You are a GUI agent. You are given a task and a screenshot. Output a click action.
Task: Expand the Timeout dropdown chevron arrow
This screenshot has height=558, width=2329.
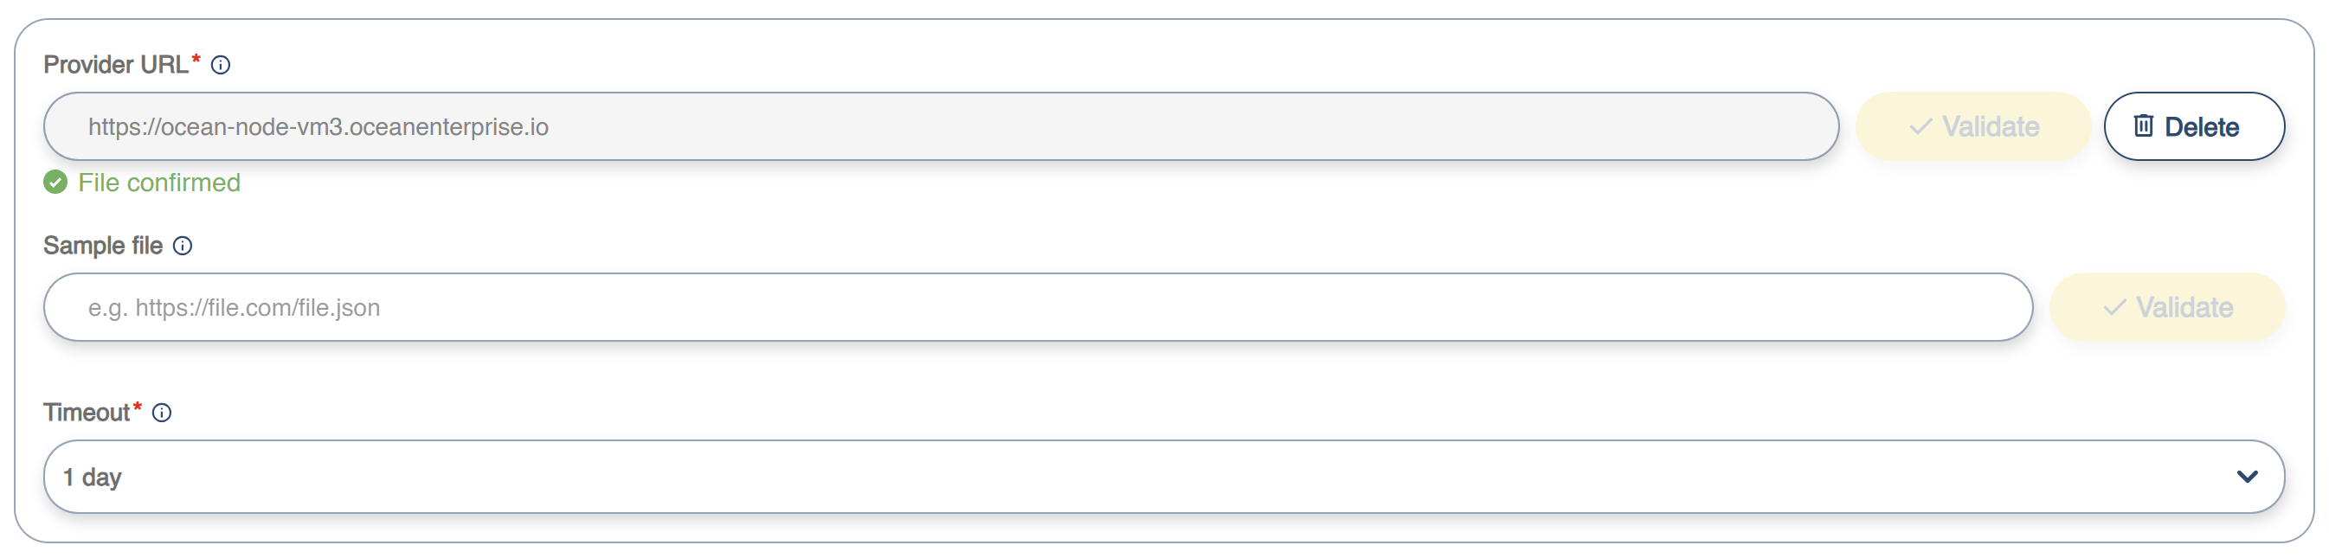point(2247,477)
